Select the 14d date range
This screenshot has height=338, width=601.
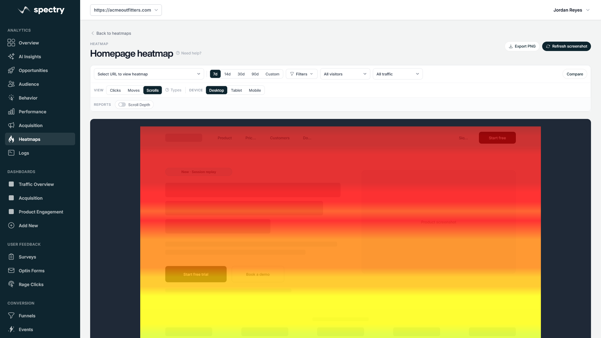pos(228,74)
